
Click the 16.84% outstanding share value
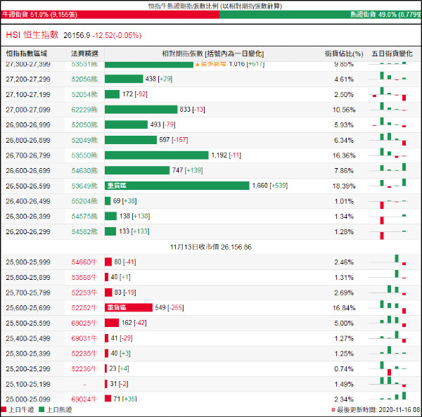pos(344,308)
